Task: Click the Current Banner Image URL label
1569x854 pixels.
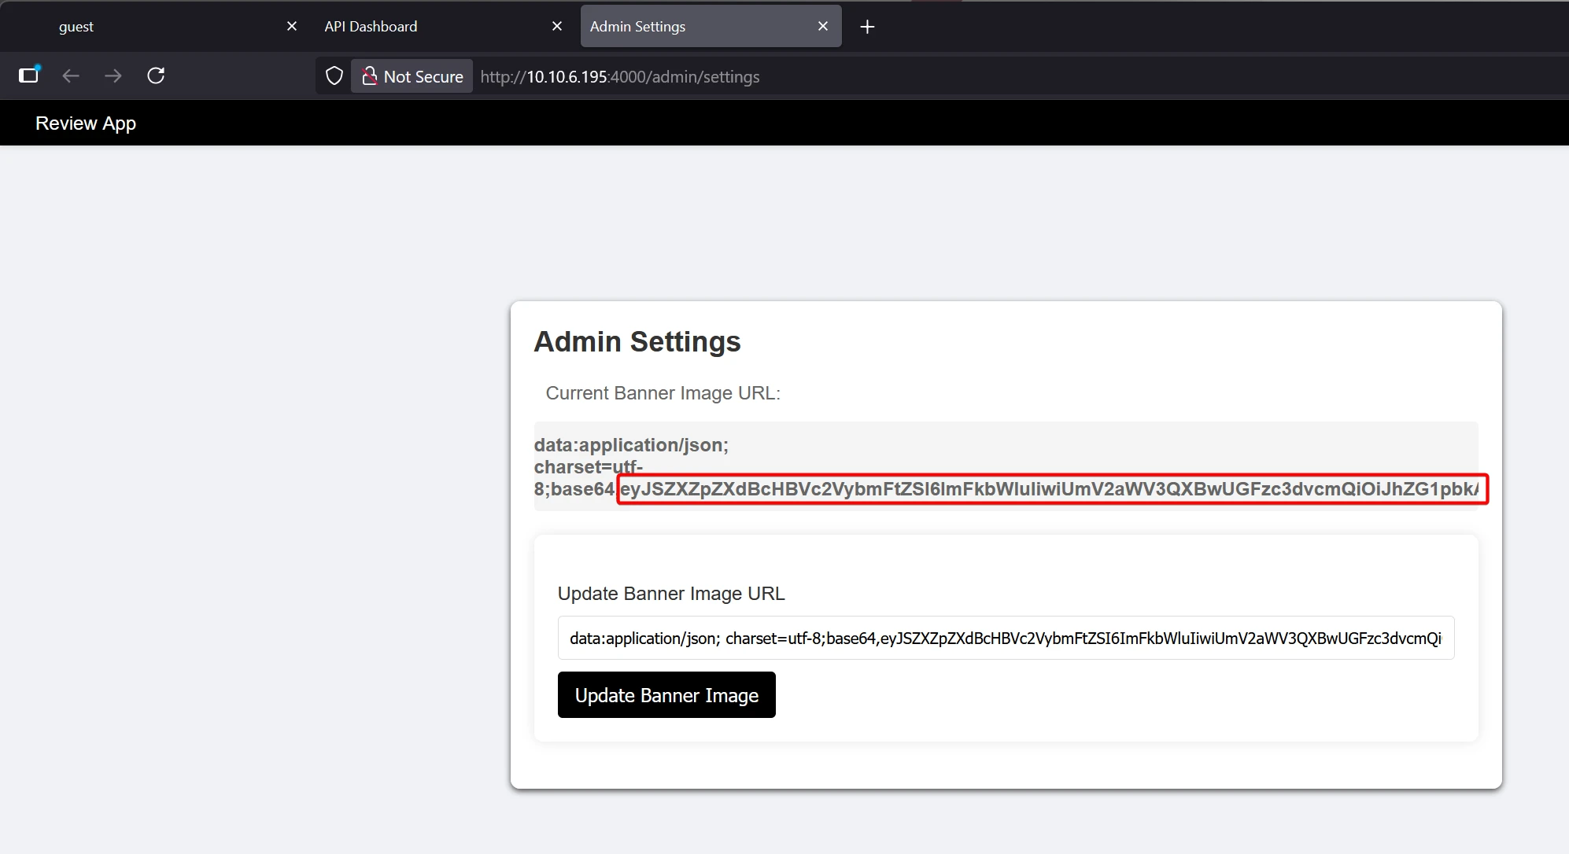Action: click(x=663, y=393)
